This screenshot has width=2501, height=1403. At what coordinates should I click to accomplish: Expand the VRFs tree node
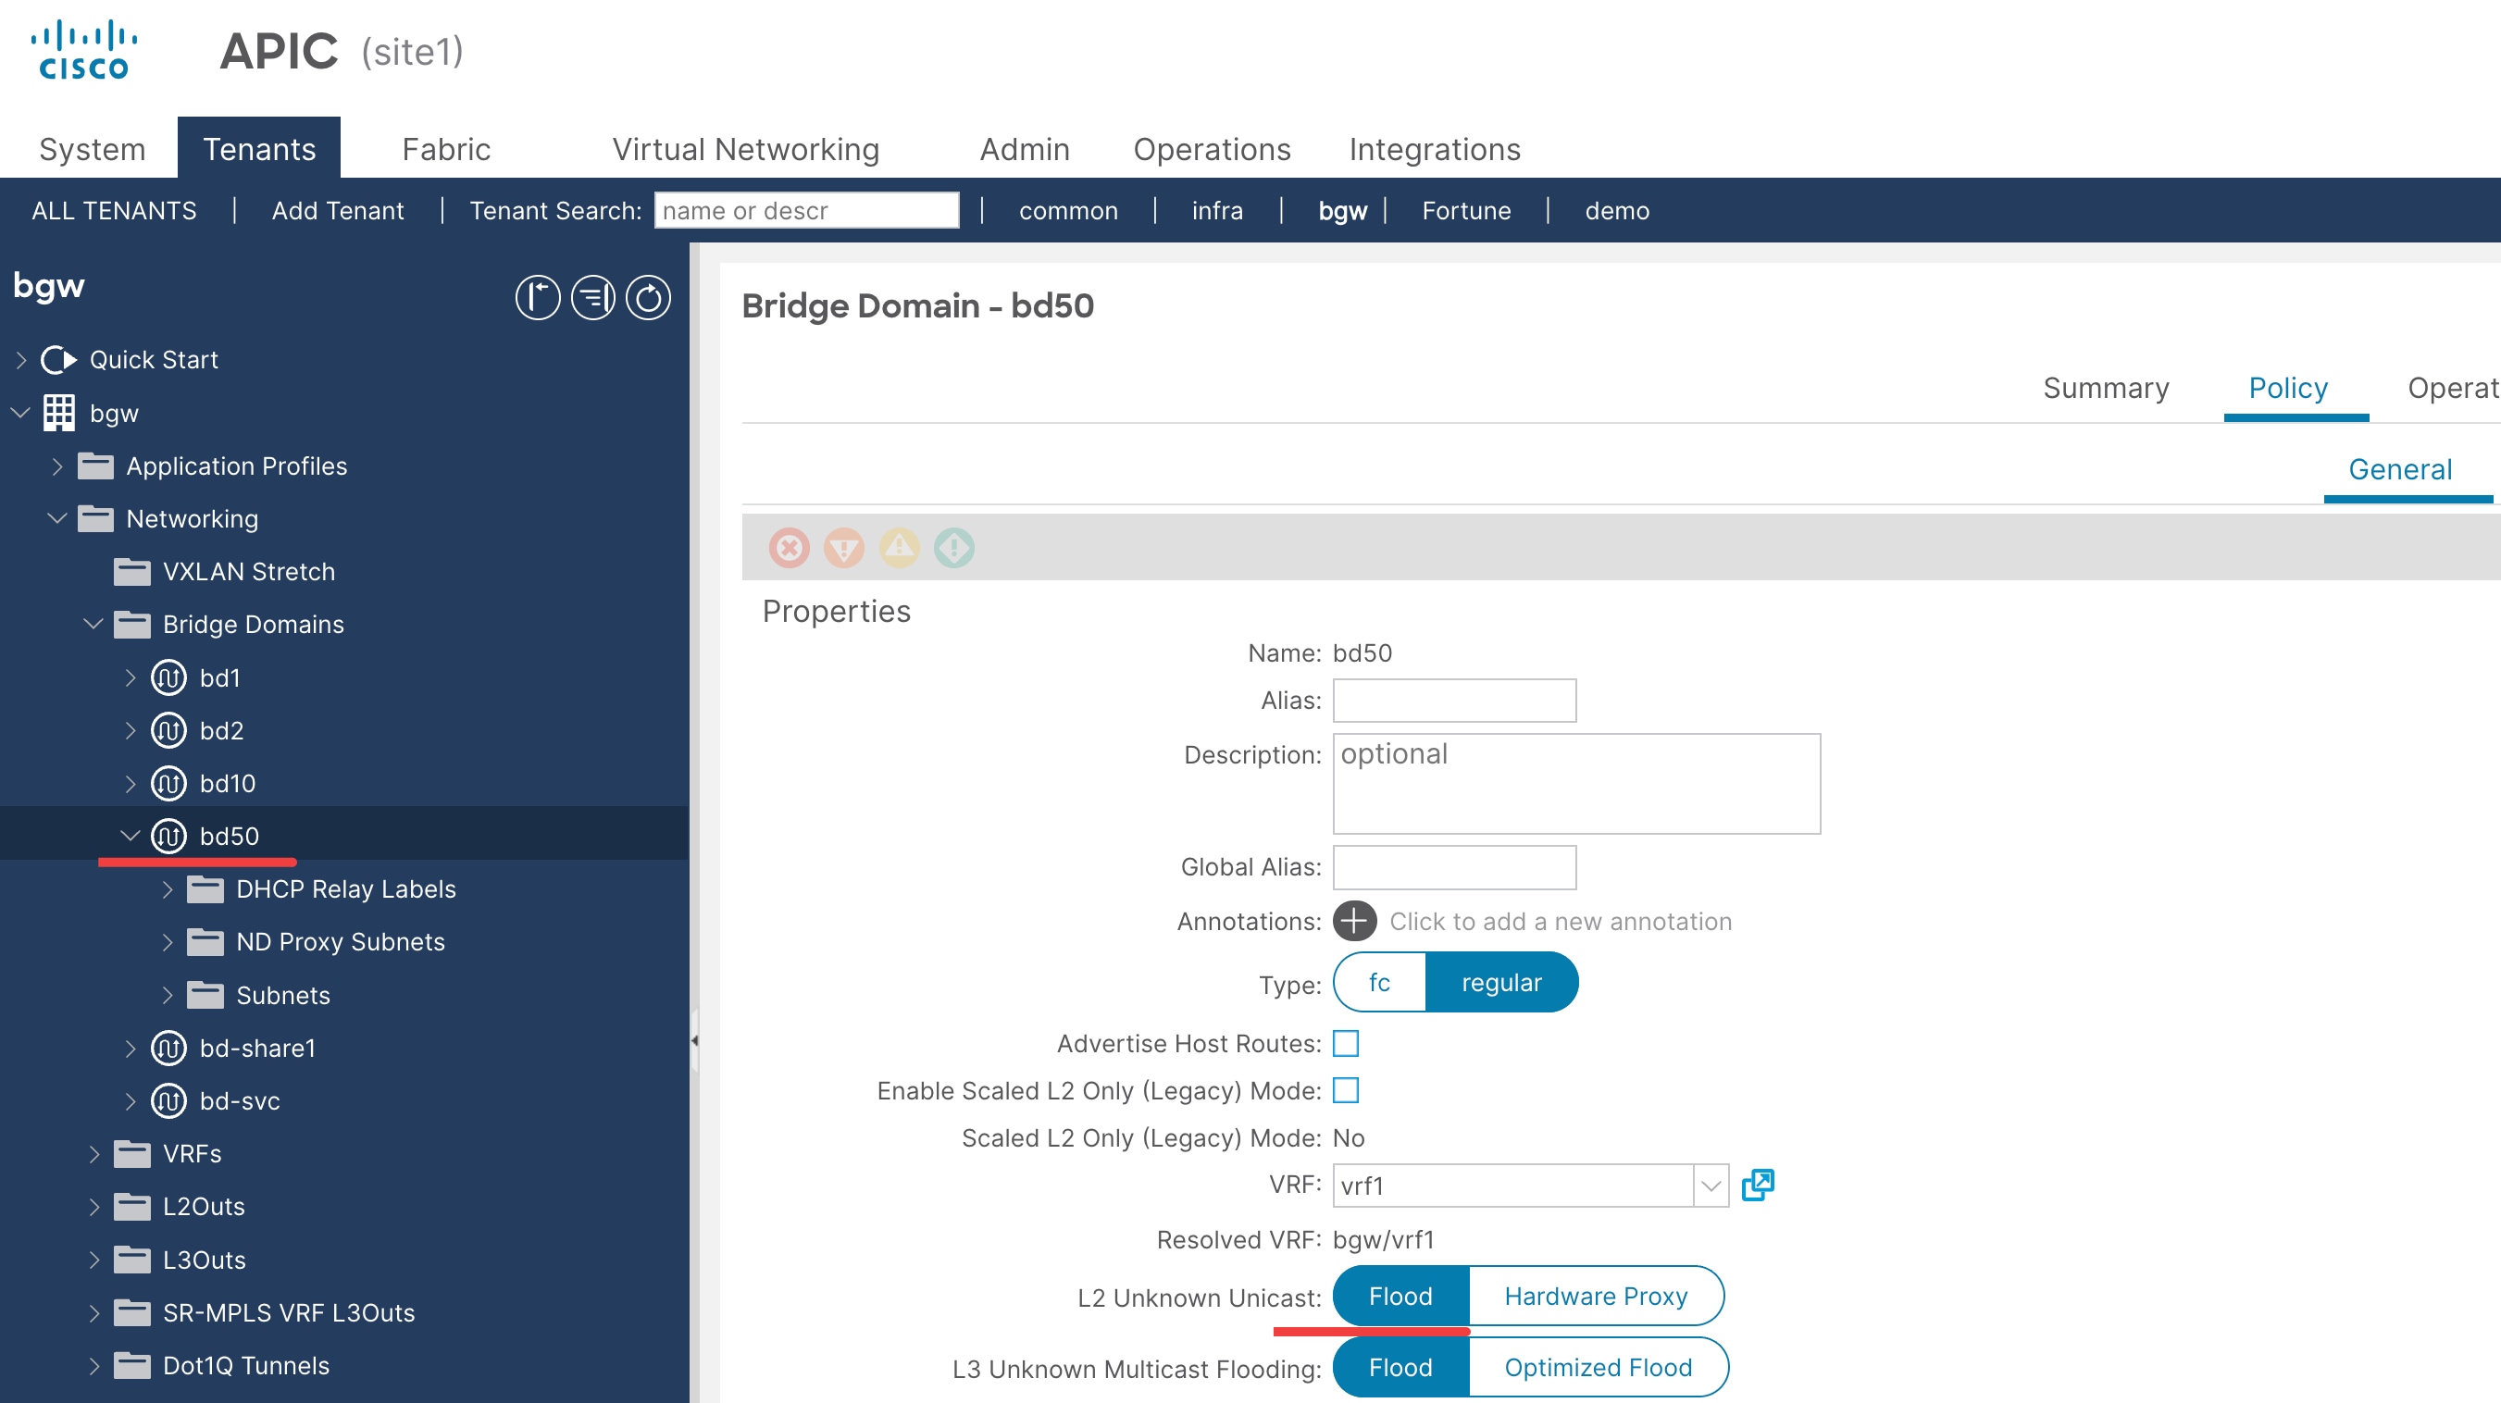[94, 1153]
